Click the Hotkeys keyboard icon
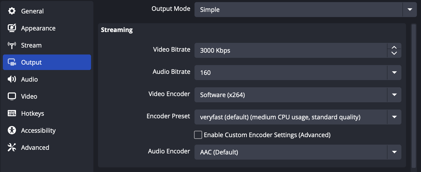Image resolution: width=421 pixels, height=172 pixels. (x=12, y=113)
